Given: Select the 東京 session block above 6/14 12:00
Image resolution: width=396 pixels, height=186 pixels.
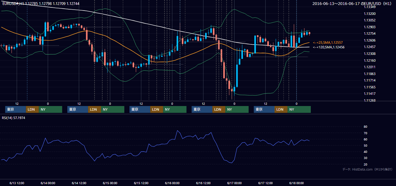Looking at the screenshot, I should [78, 109].
